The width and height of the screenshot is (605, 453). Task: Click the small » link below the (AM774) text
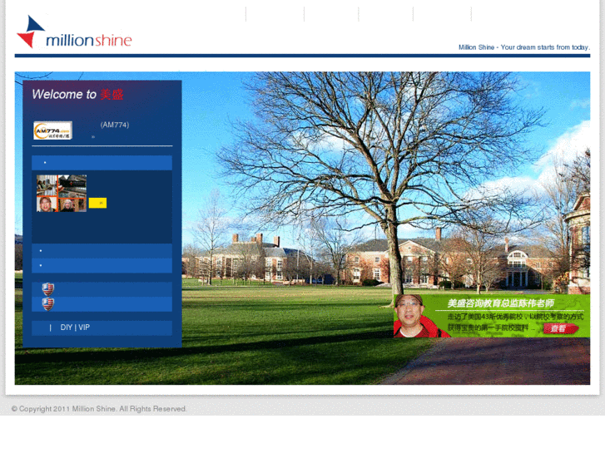coord(93,137)
